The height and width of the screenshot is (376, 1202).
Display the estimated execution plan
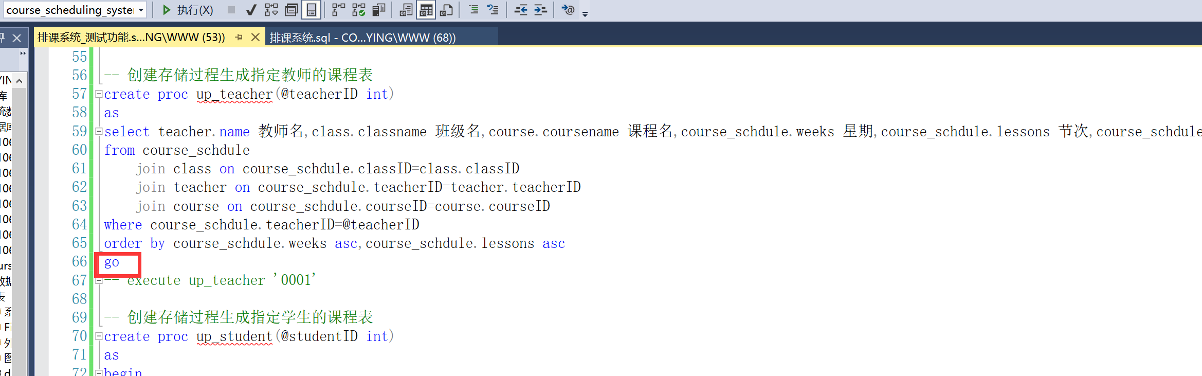pyautogui.click(x=271, y=10)
